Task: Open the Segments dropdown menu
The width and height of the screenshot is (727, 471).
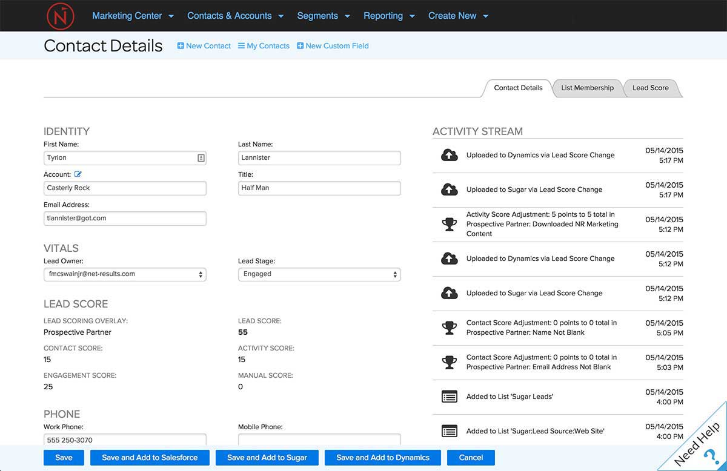Action: click(324, 16)
